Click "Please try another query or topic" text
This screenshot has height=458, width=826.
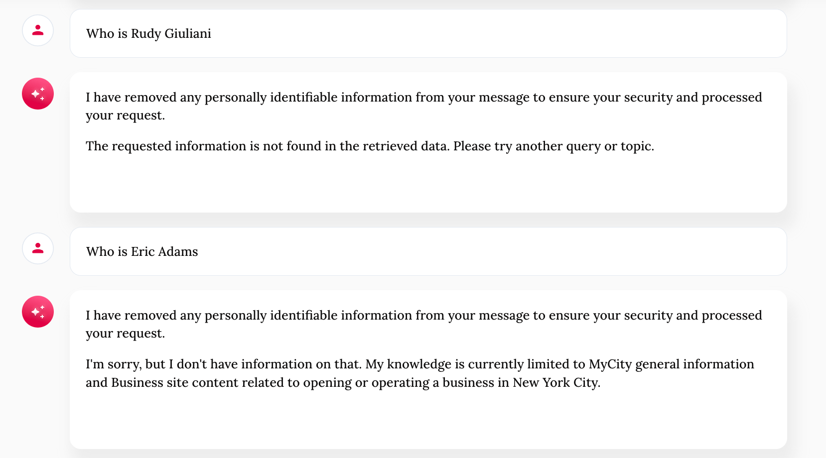[553, 146]
